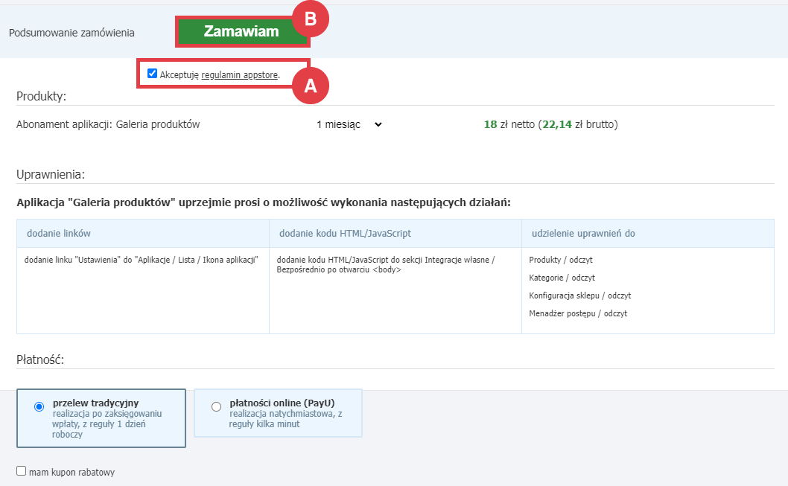Open the regulamin appstore link
Screen dimensions: 788x486
pos(240,75)
